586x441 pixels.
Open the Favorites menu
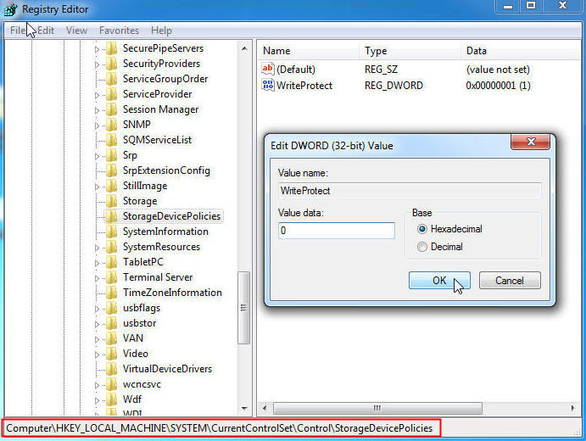pos(119,31)
